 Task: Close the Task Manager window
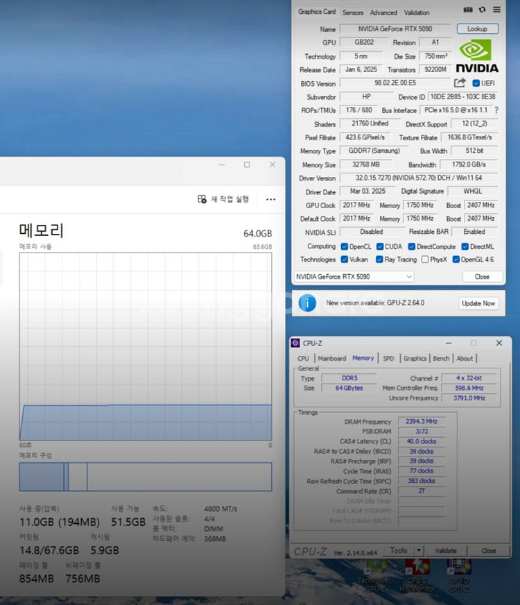coord(272,164)
